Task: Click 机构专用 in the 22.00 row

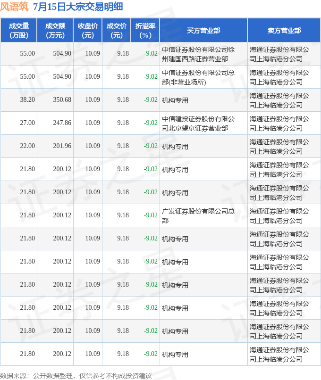Action: click(x=175, y=147)
